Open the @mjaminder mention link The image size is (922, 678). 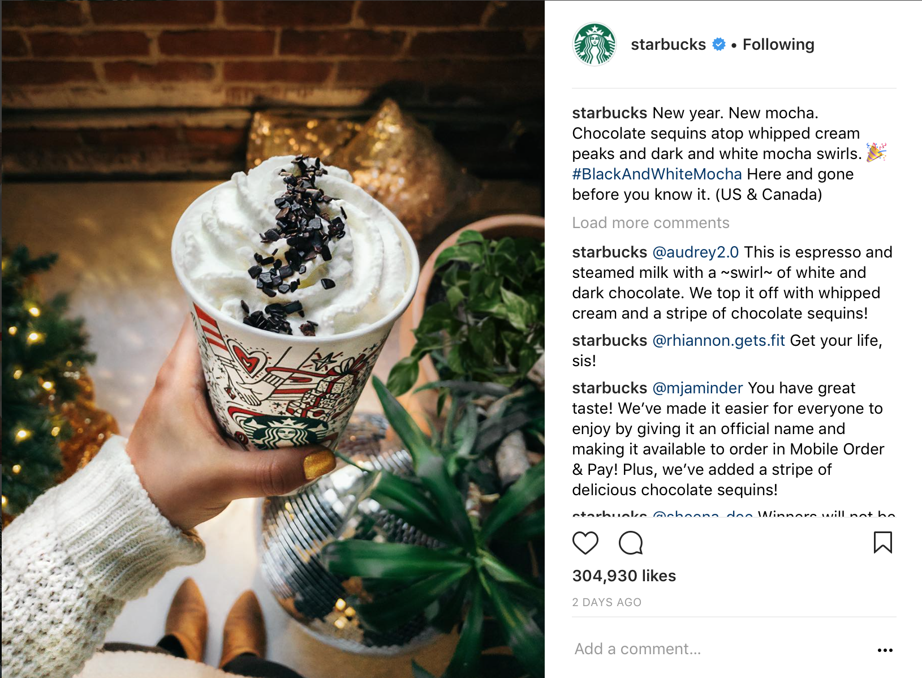click(x=697, y=388)
